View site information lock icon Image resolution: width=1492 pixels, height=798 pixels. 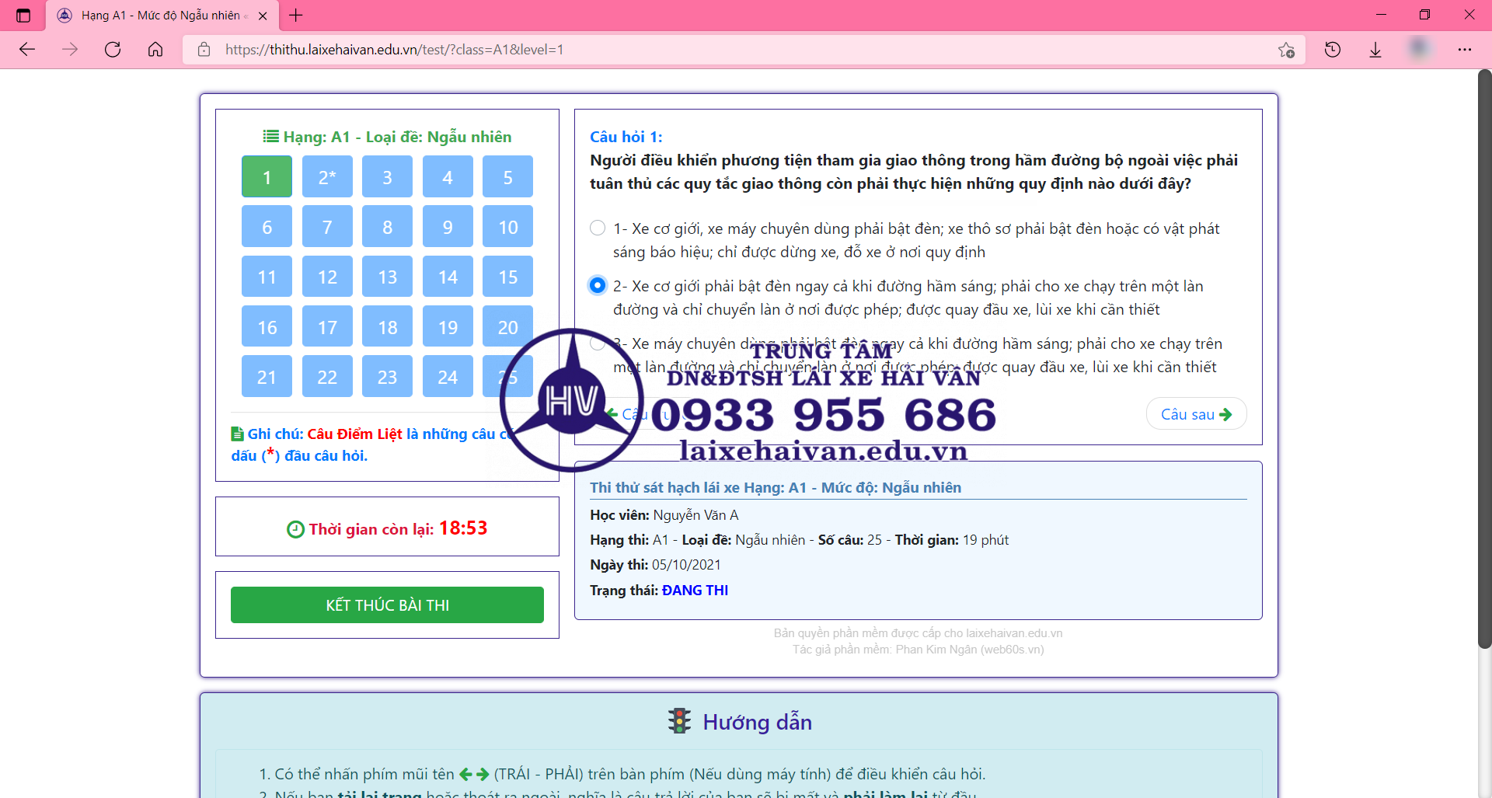(204, 50)
